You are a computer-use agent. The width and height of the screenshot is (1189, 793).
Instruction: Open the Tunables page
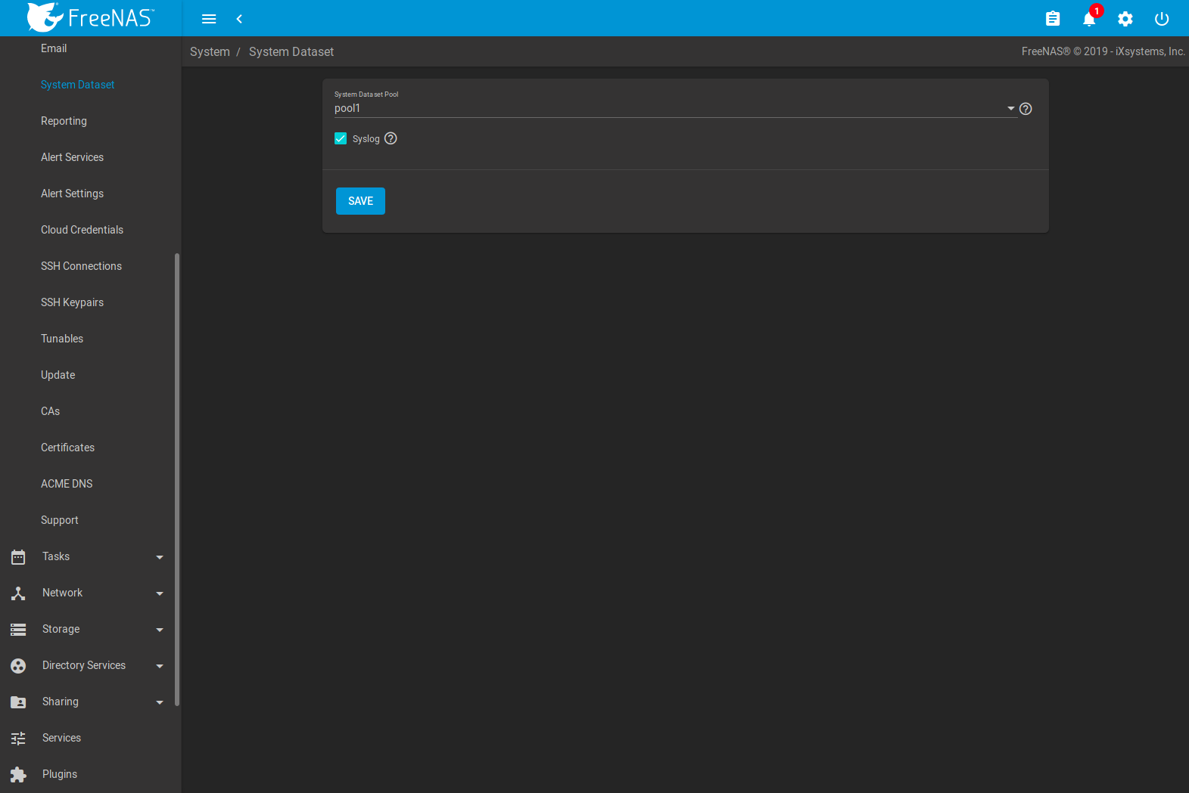(x=62, y=339)
